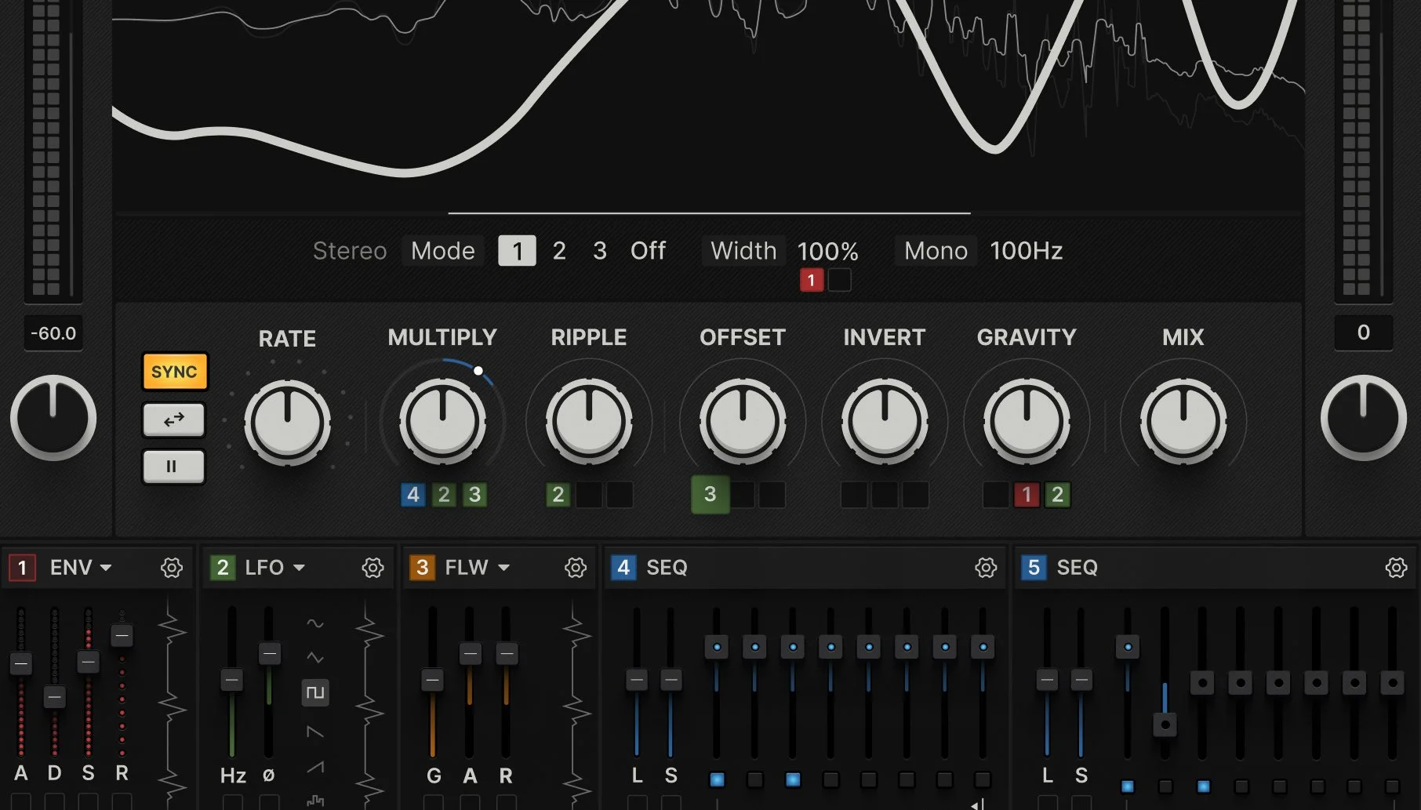The width and height of the screenshot is (1421, 810).
Task: Click green modulator 3 slot under MULTIPLY
Action: pos(474,495)
